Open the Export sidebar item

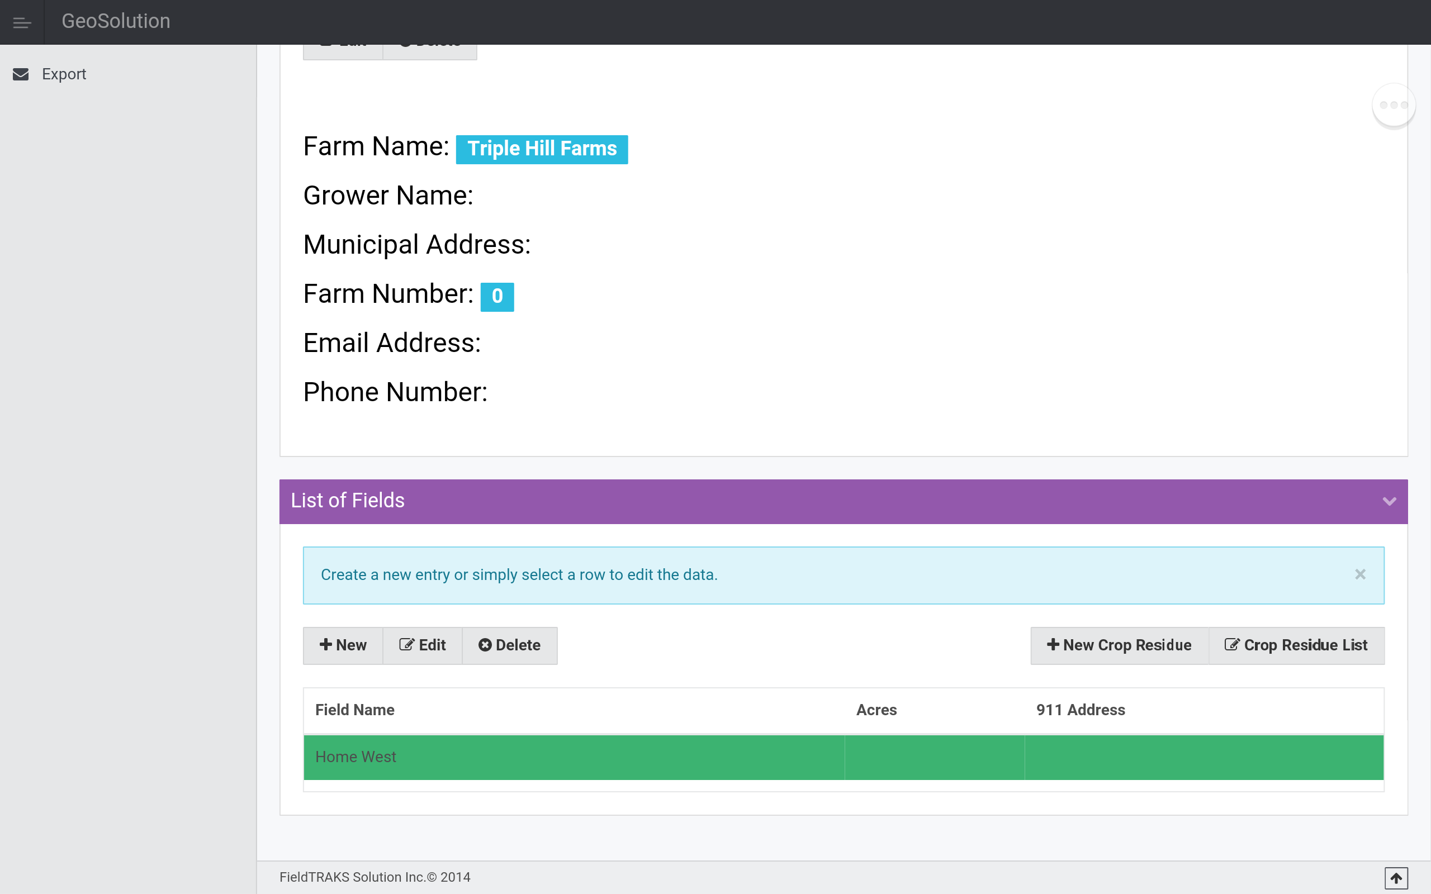coord(64,74)
